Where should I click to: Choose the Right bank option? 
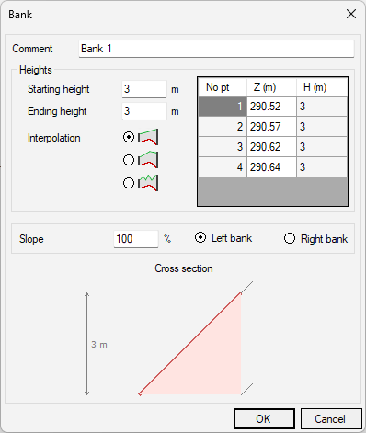(315, 239)
